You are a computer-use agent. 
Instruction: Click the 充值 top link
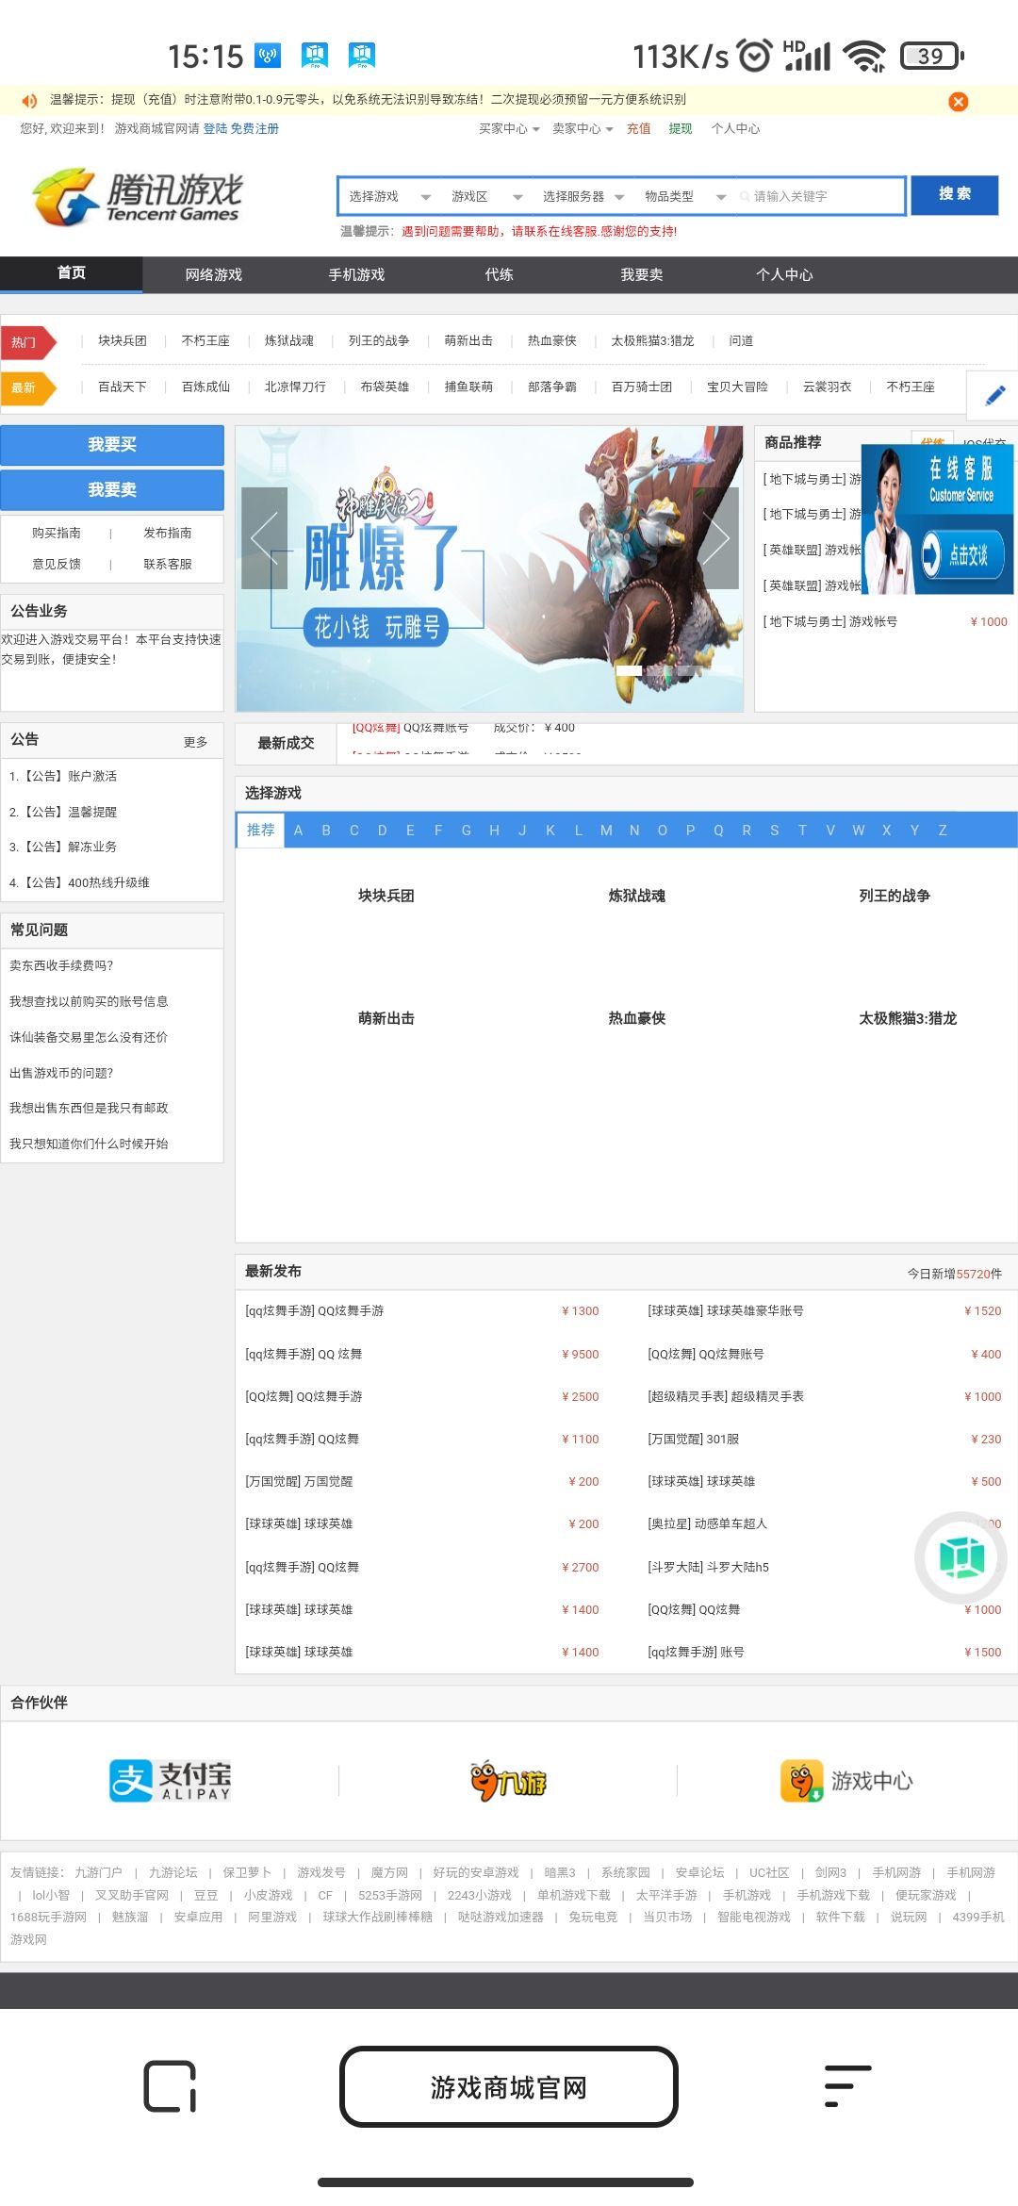click(x=638, y=128)
